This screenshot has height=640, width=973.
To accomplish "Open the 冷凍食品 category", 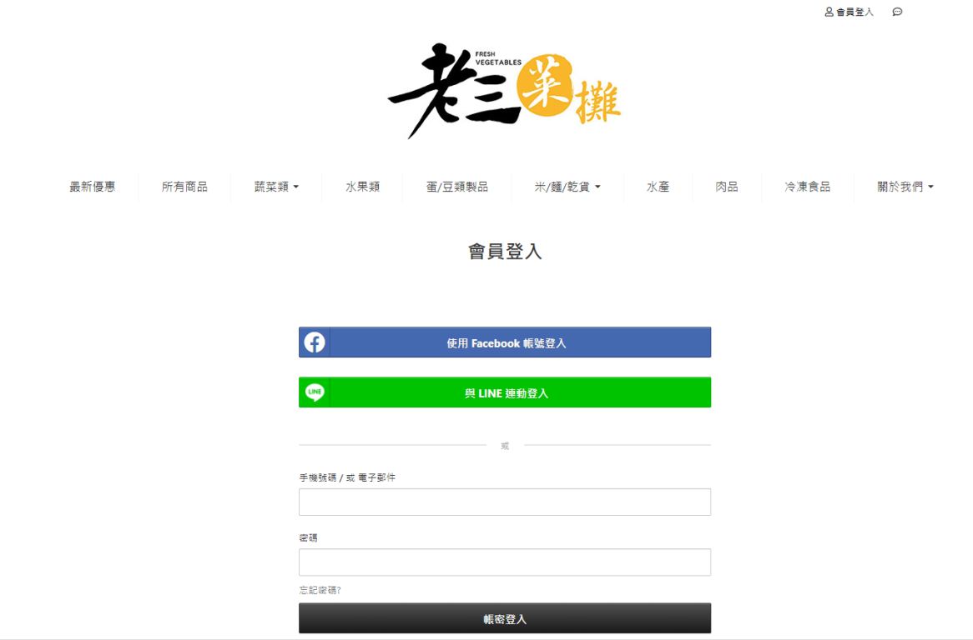I will tap(807, 187).
